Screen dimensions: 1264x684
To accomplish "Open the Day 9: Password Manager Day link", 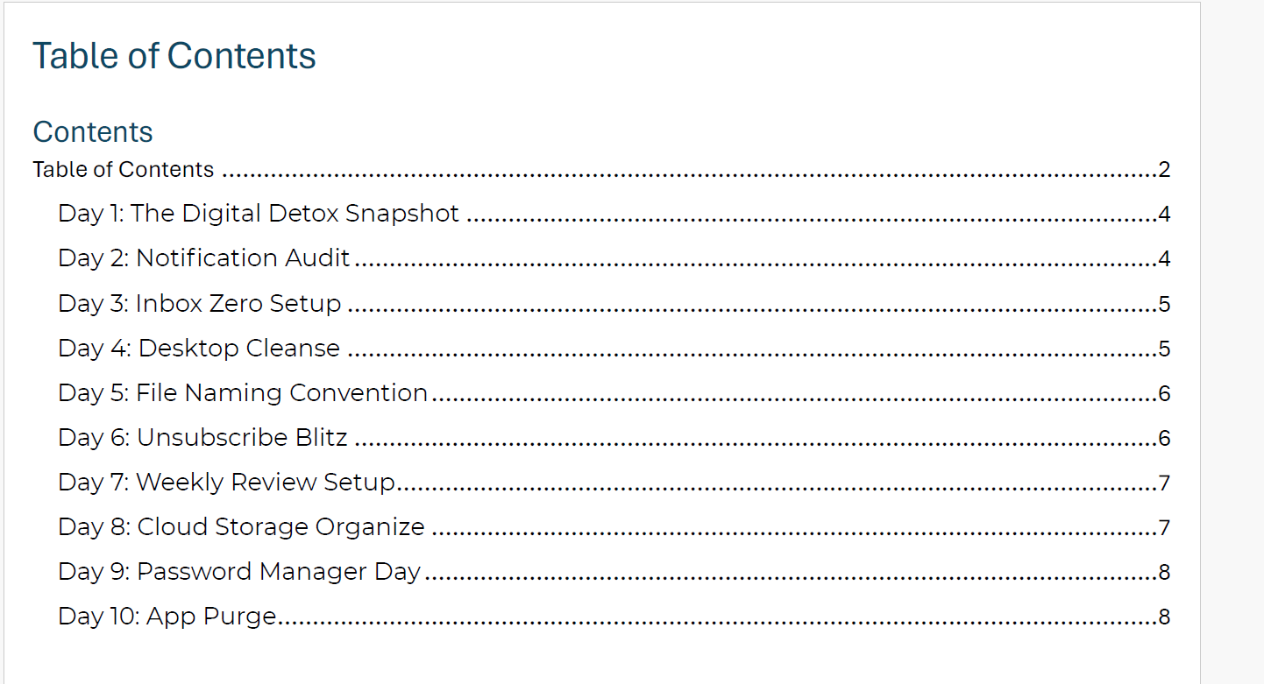I will point(239,572).
